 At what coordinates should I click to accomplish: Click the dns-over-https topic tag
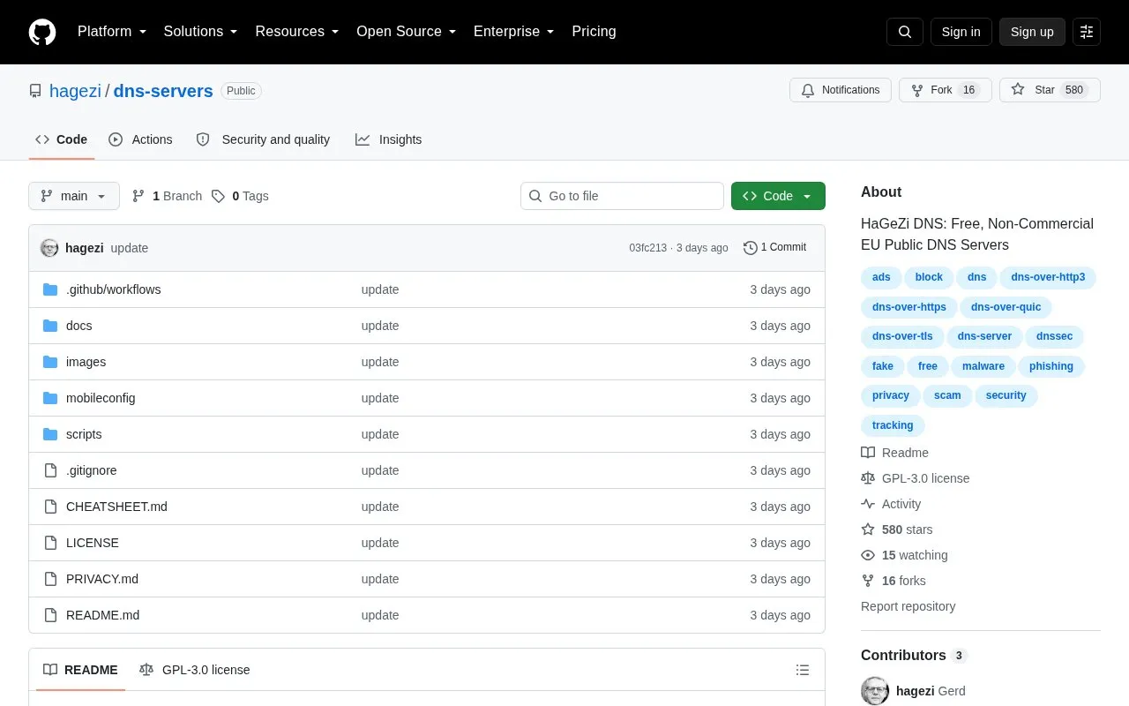click(x=909, y=307)
